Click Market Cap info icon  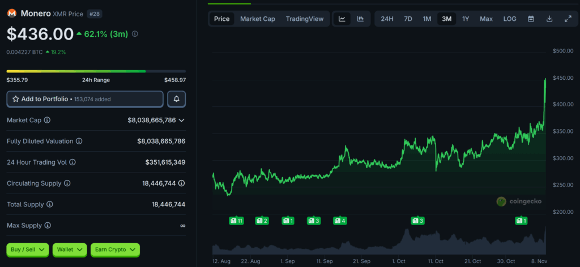click(47, 120)
